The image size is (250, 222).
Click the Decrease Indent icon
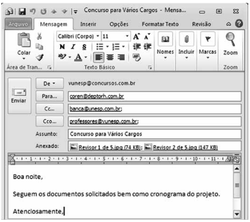(136, 47)
